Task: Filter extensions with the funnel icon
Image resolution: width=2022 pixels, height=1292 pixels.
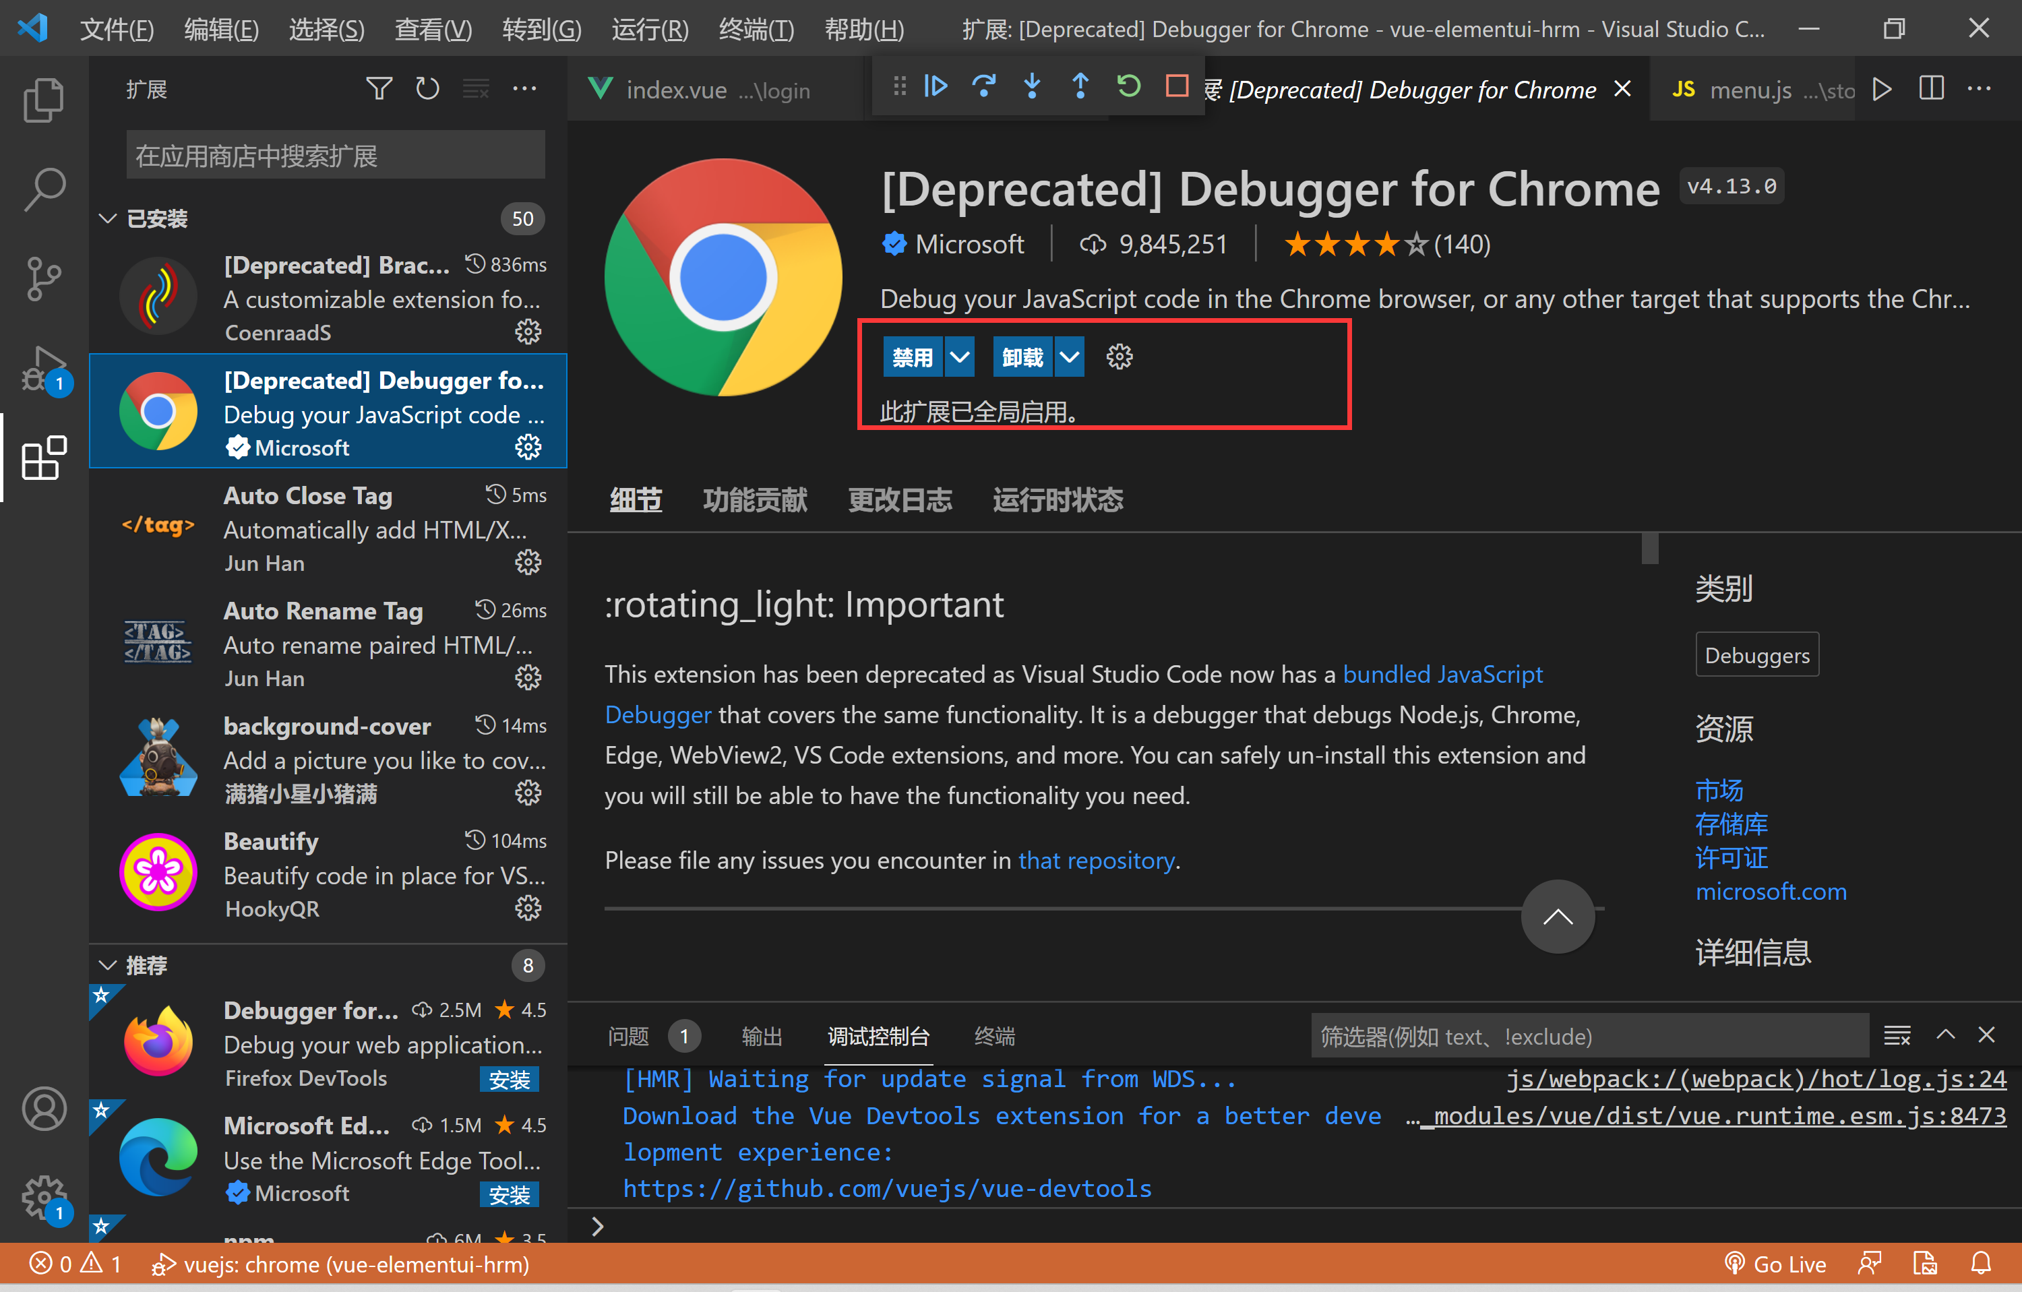Action: pos(379,88)
